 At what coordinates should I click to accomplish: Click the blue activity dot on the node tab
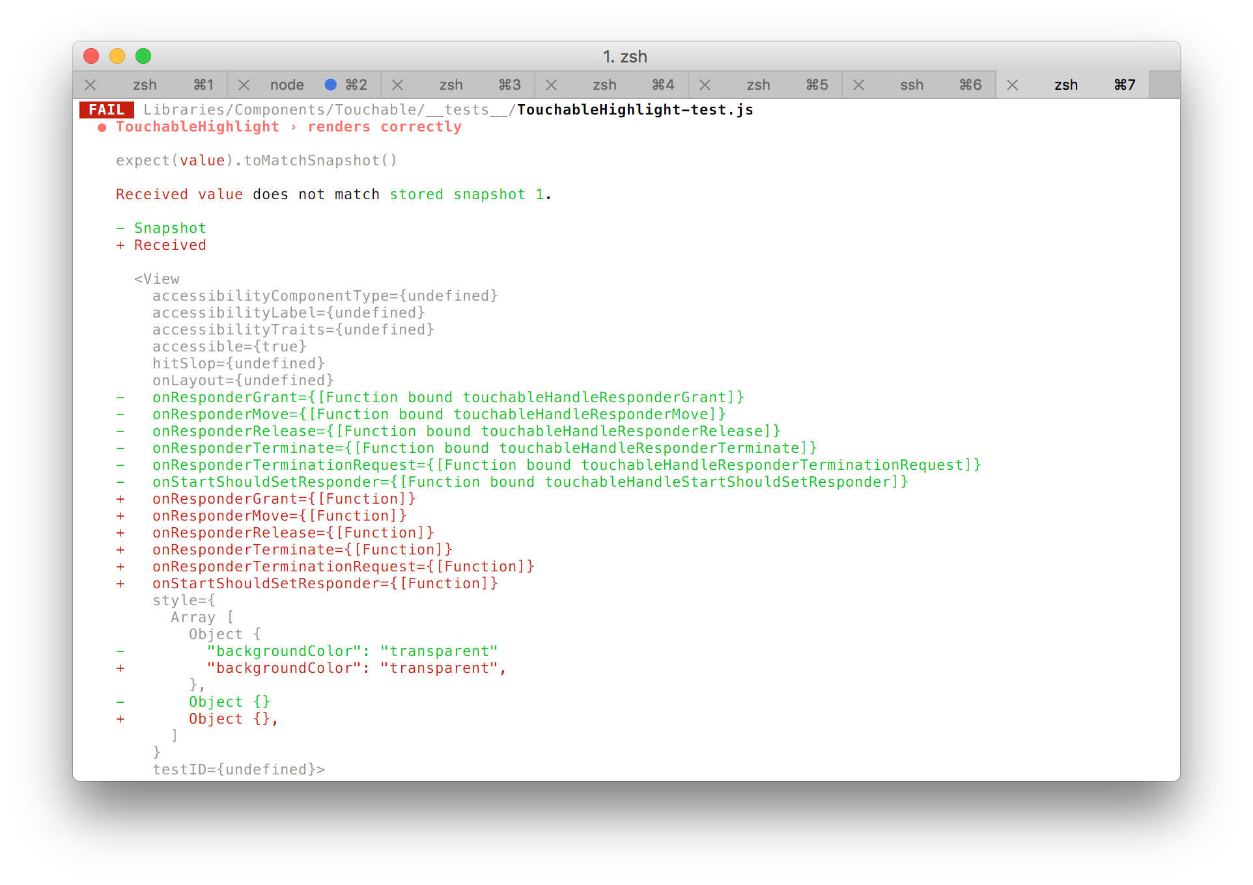(330, 85)
